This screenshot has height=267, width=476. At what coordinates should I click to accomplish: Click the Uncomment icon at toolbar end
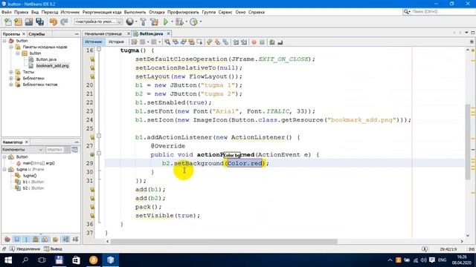click(x=280, y=42)
